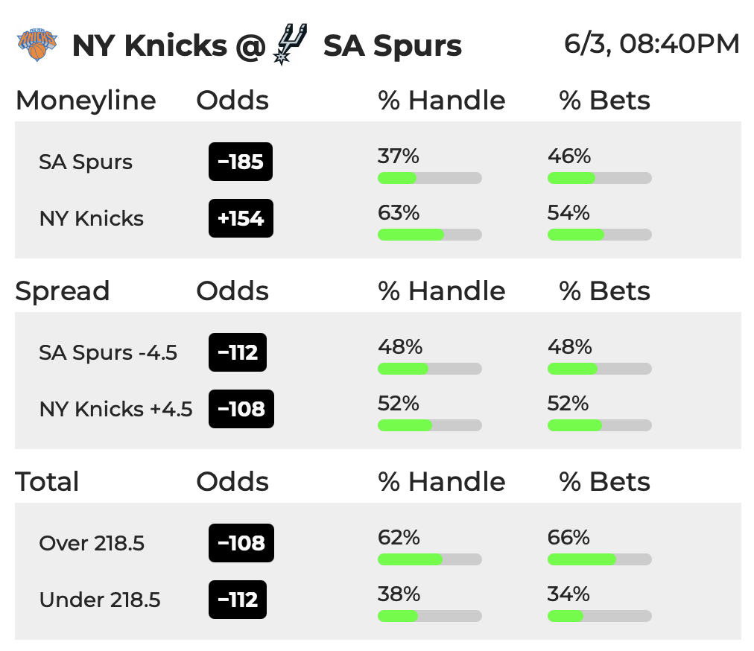
Task: Click Under 218.5 38% handle progress bar
Action: tap(430, 616)
